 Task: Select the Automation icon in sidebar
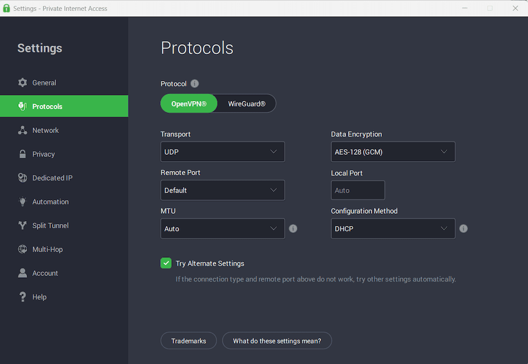pyautogui.click(x=23, y=201)
